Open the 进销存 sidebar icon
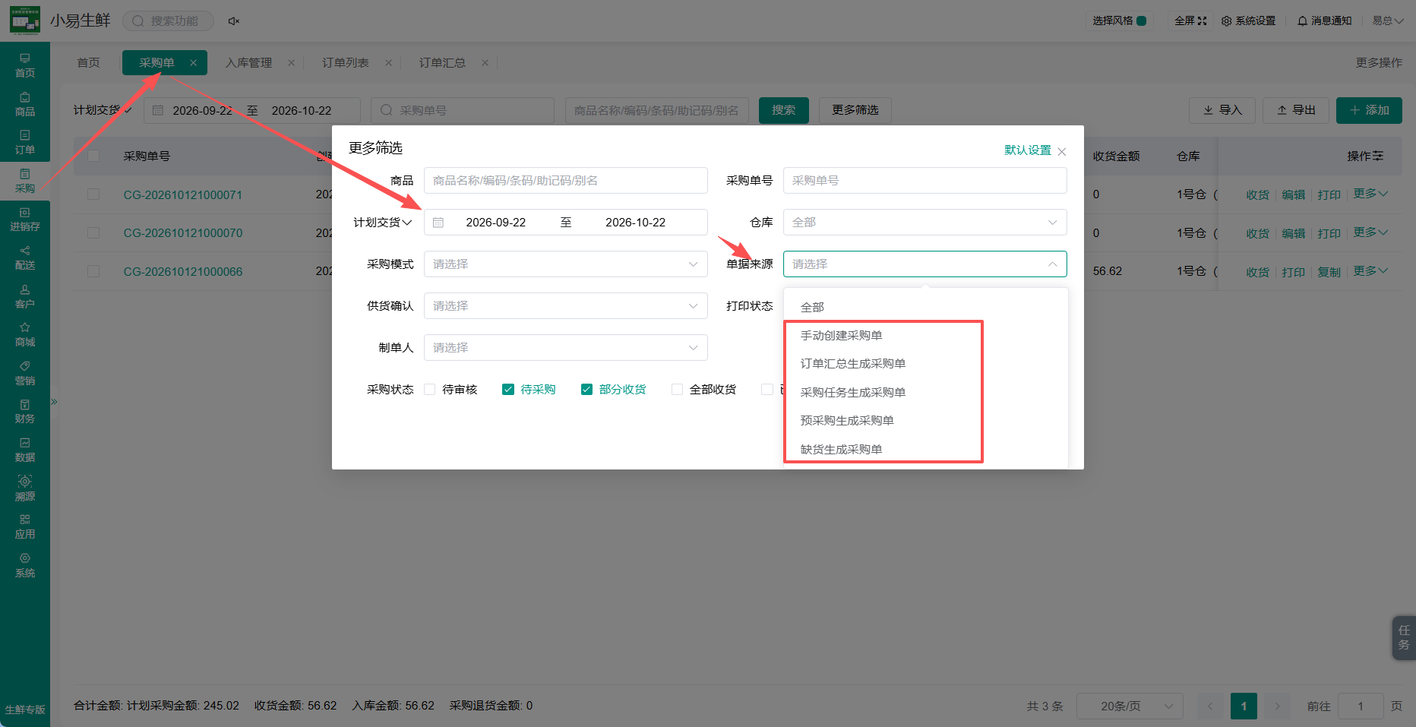Screen dimensions: 1416x727 tap(25, 220)
